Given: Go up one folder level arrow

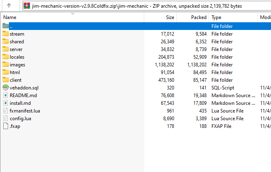Looking at the screenshot, I should [9, 6].
